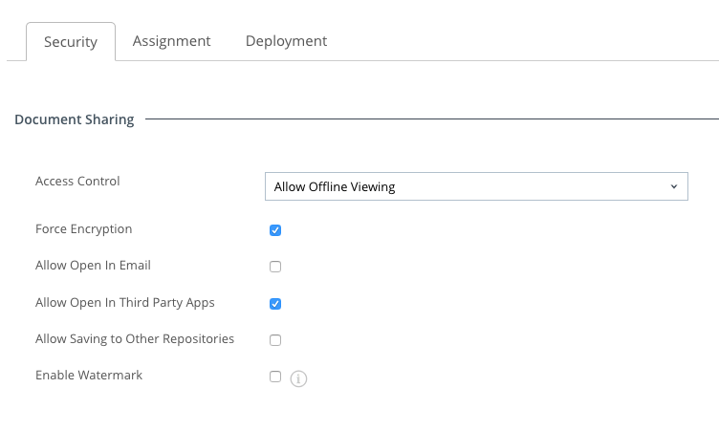Click the 'Allow Offline Viewing' selected value text
Screen dimensions: 719x431
click(x=334, y=186)
